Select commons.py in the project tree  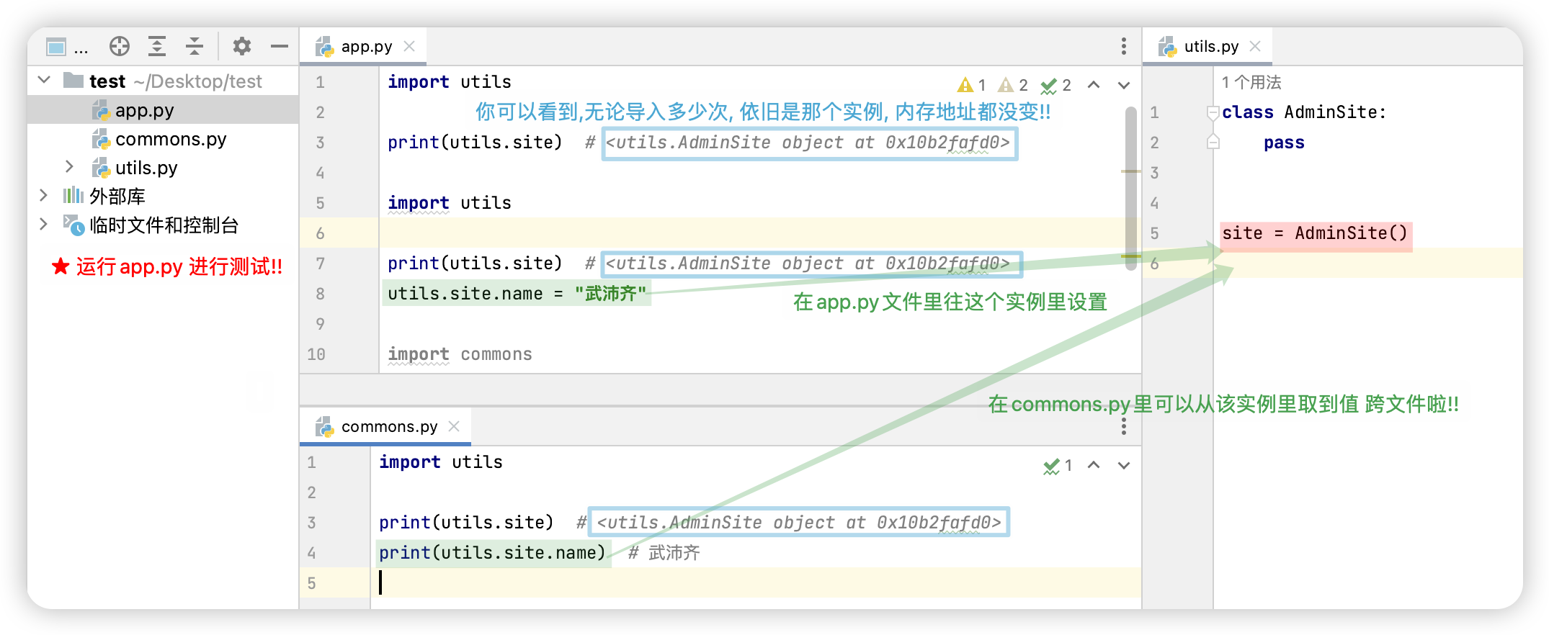[x=171, y=139]
